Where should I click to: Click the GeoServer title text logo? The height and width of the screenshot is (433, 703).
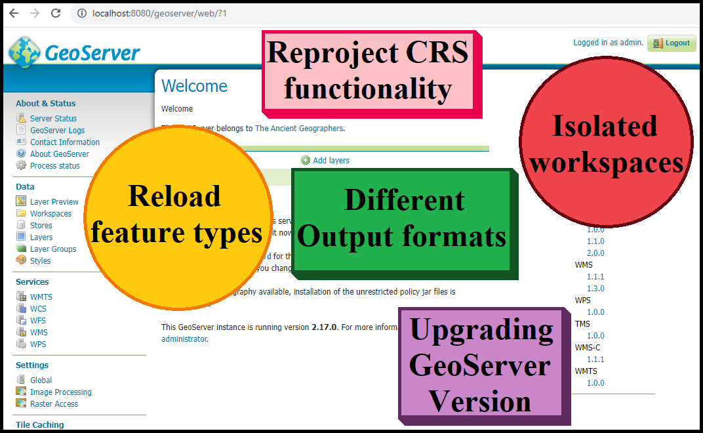[92, 53]
